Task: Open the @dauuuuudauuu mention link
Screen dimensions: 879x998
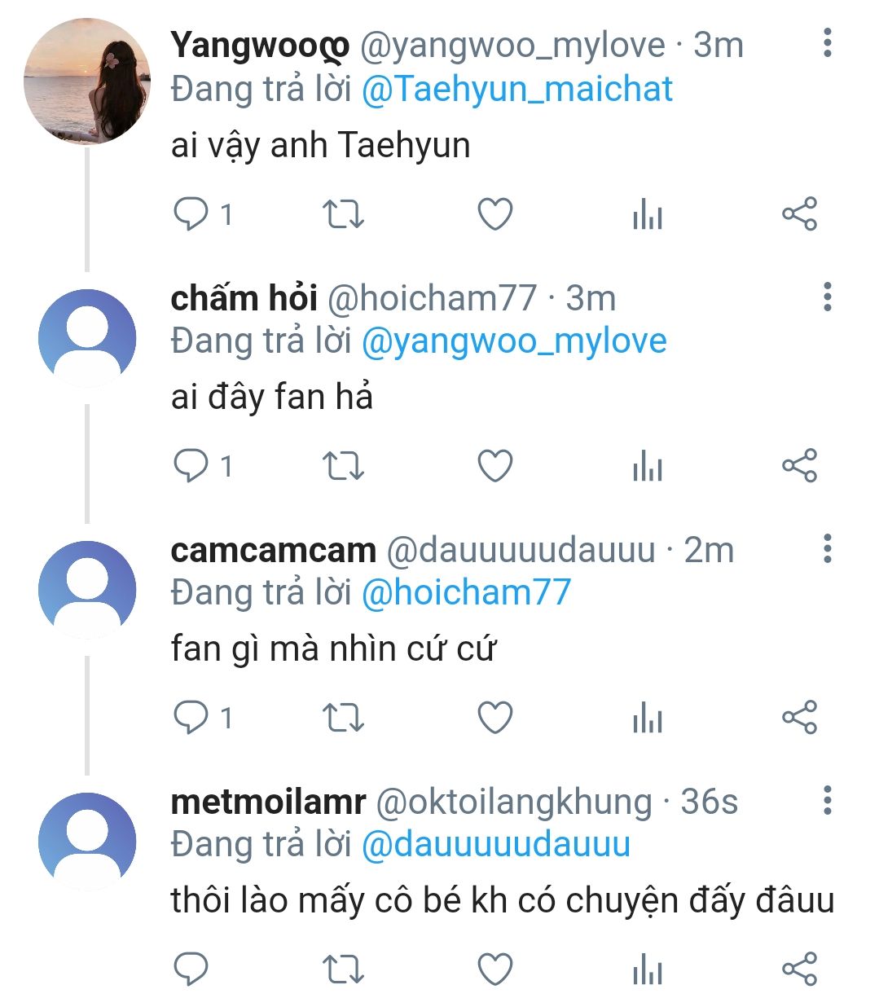Action: (x=495, y=844)
